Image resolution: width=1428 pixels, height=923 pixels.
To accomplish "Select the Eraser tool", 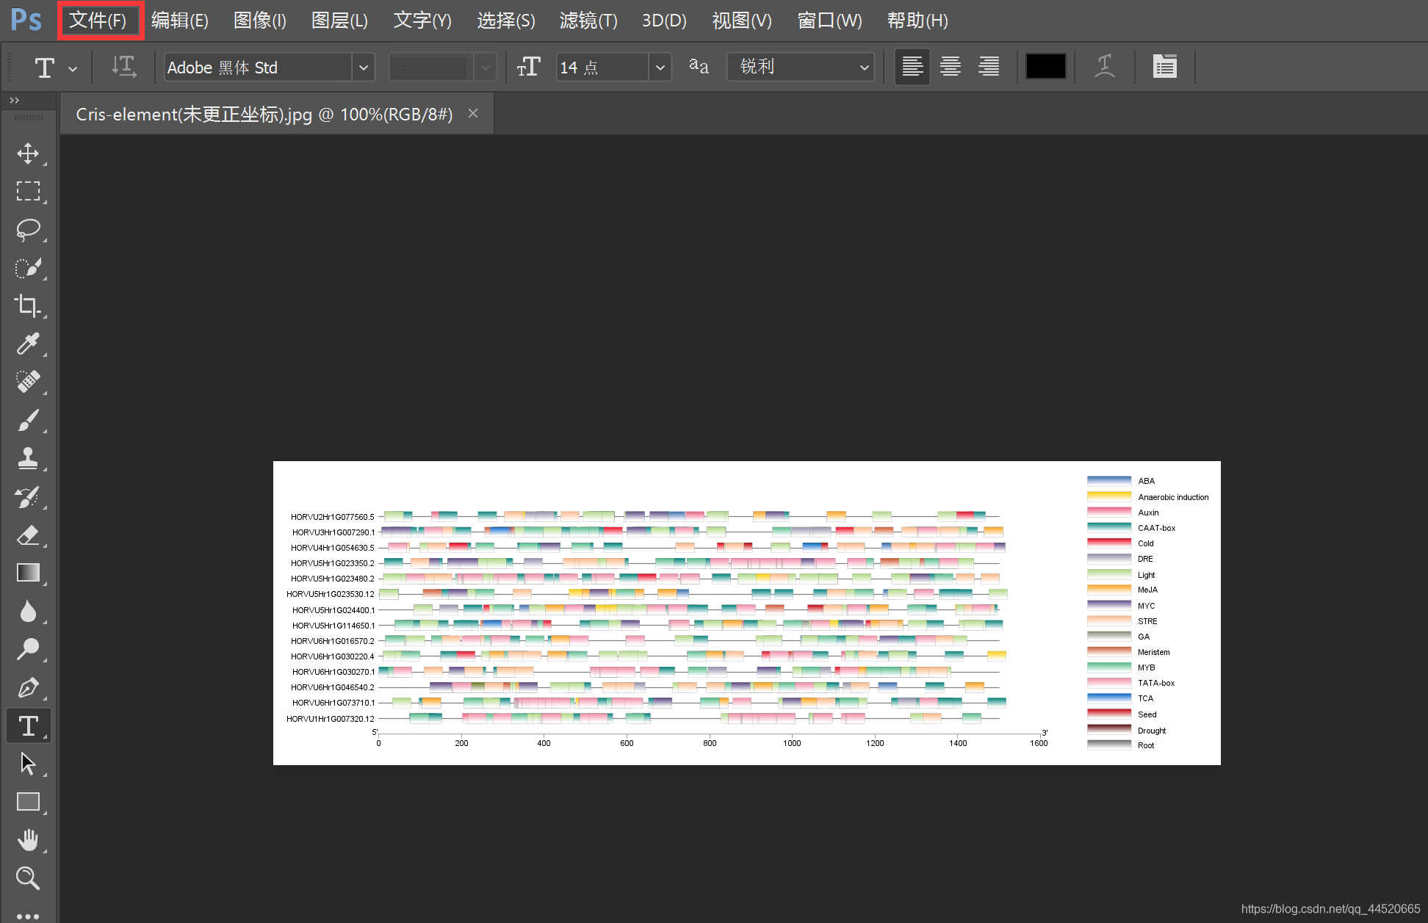I will click(x=28, y=535).
